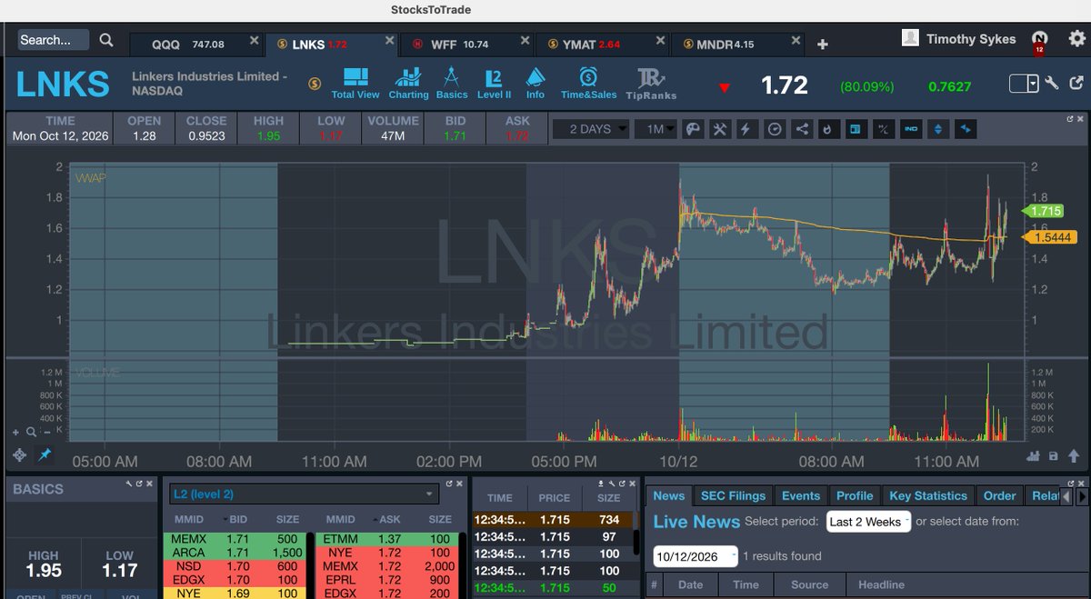Click bar chart icon at chart bottom right
1091x599 pixels.
1034,455
